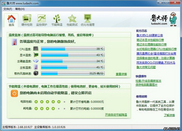Minimize the 鲁大师 window
The width and height of the screenshot is (182, 131).
click(x=160, y=2)
